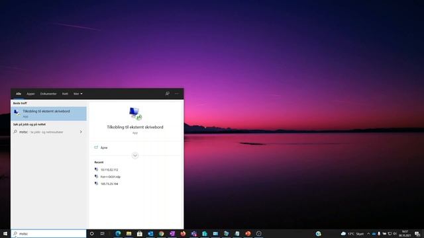Launch OneNote from the taskbar
Image resolution: width=424 pixels, height=238 pixels.
point(172,233)
